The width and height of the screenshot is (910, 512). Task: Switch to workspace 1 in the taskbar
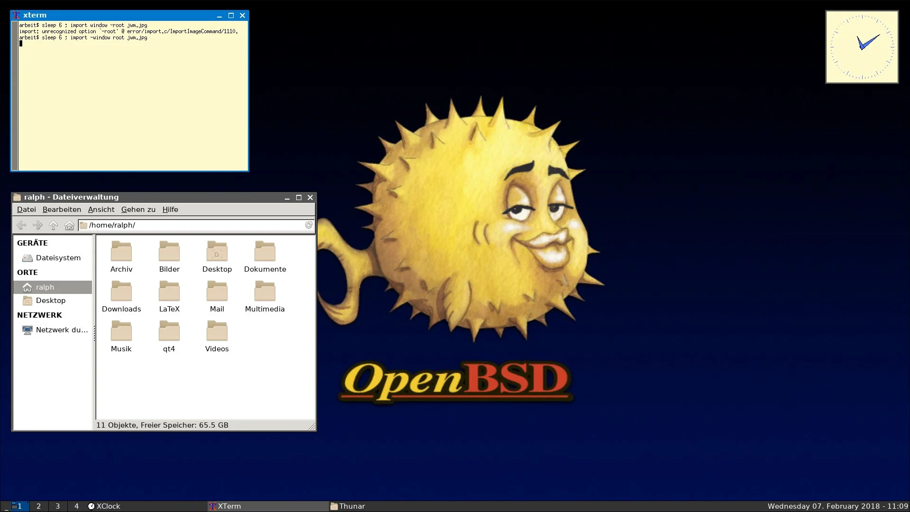point(20,506)
